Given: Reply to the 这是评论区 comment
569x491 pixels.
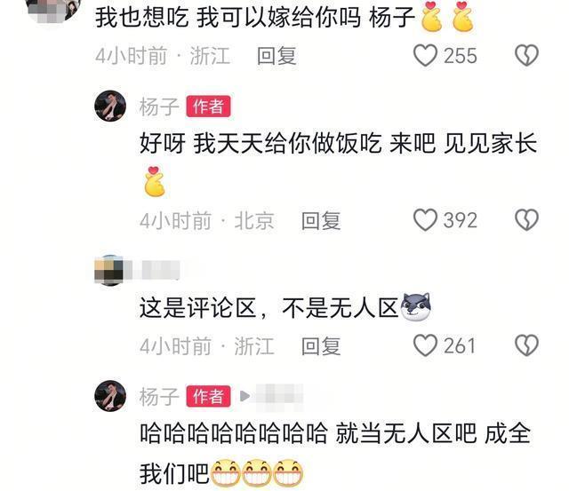Looking at the screenshot, I should (x=321, y=345).
